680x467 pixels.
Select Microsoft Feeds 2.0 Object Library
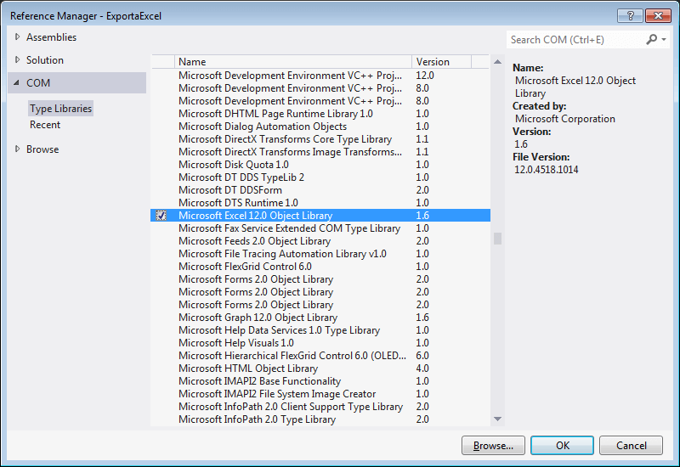[x=320, y=241]
